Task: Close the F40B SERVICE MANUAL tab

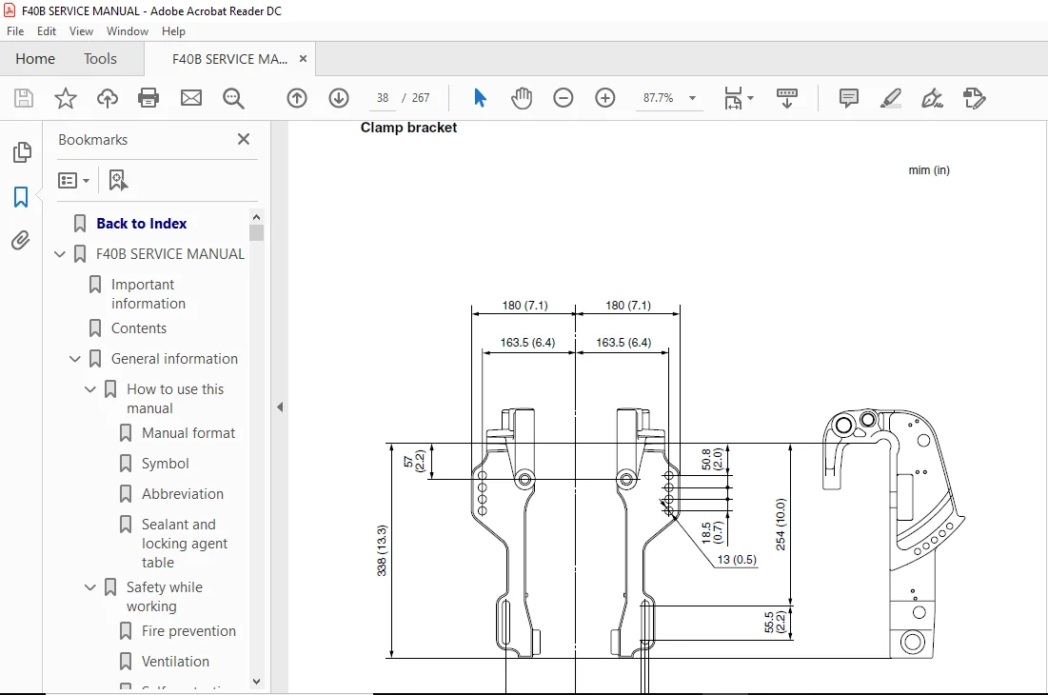Action: tap(303, 59)
